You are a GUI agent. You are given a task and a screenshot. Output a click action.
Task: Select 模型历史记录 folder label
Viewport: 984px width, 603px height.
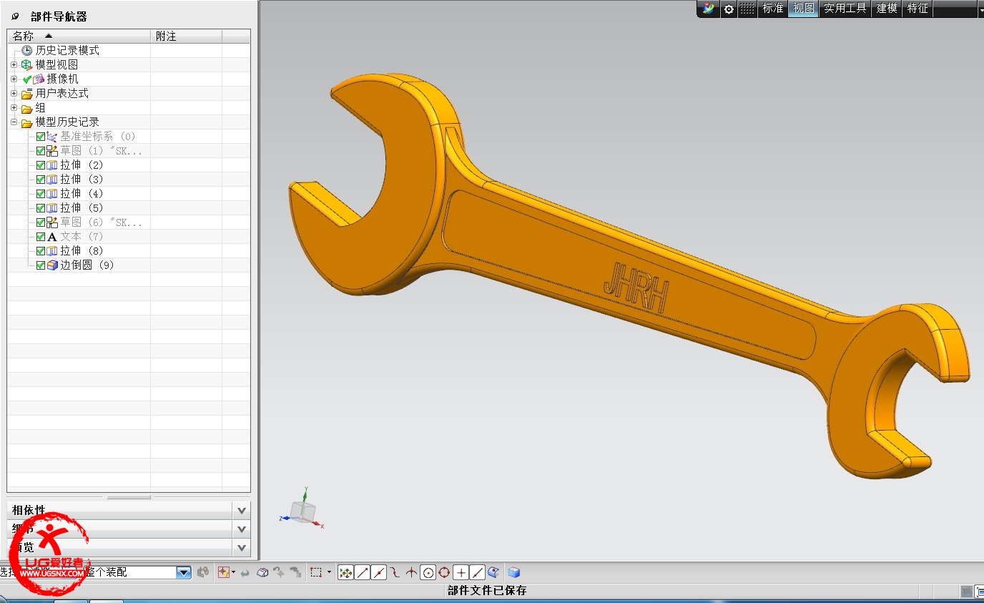pyautogui.click(x=67, y=122)
